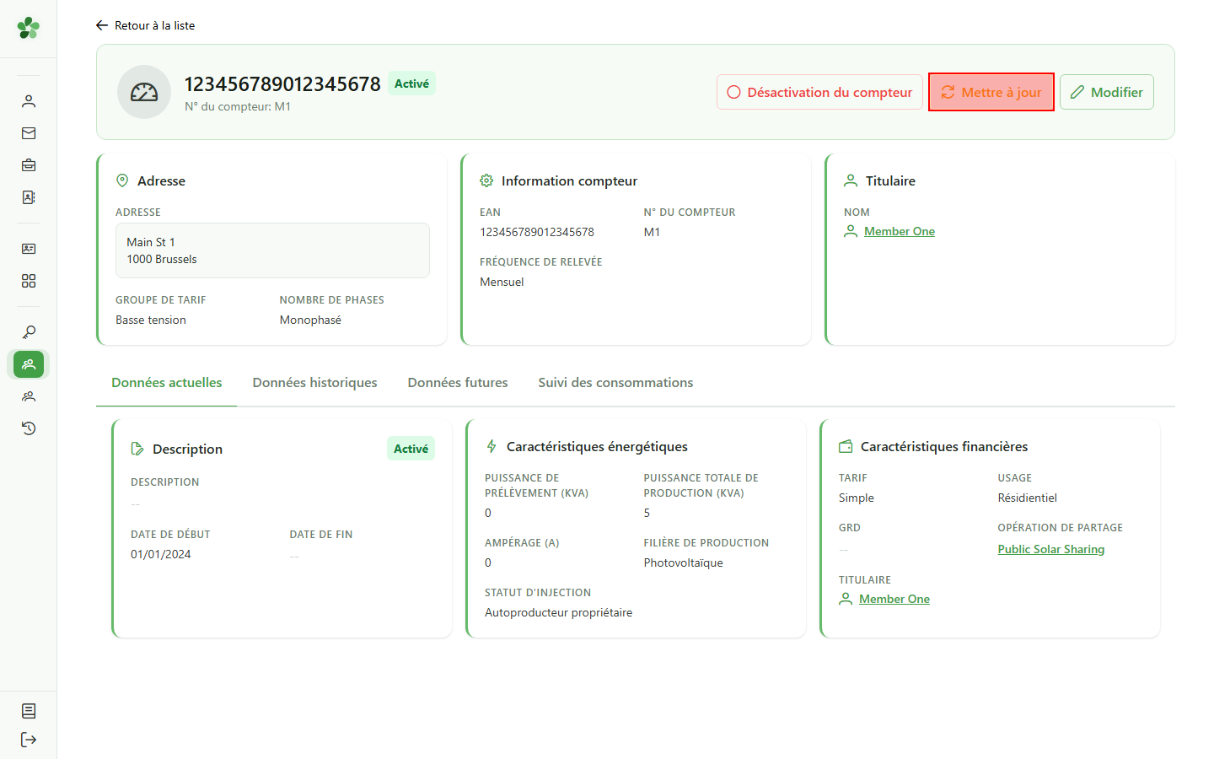This screenshot has height=759, width=1214.
Task: Switch to Suivi des consommations tab
Action: 615,383
